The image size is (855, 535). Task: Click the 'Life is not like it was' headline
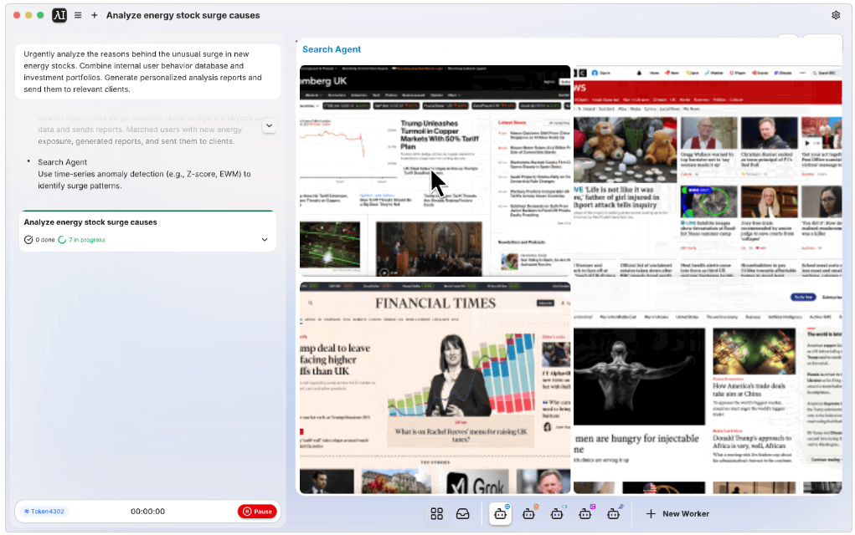tap(616, 197)
